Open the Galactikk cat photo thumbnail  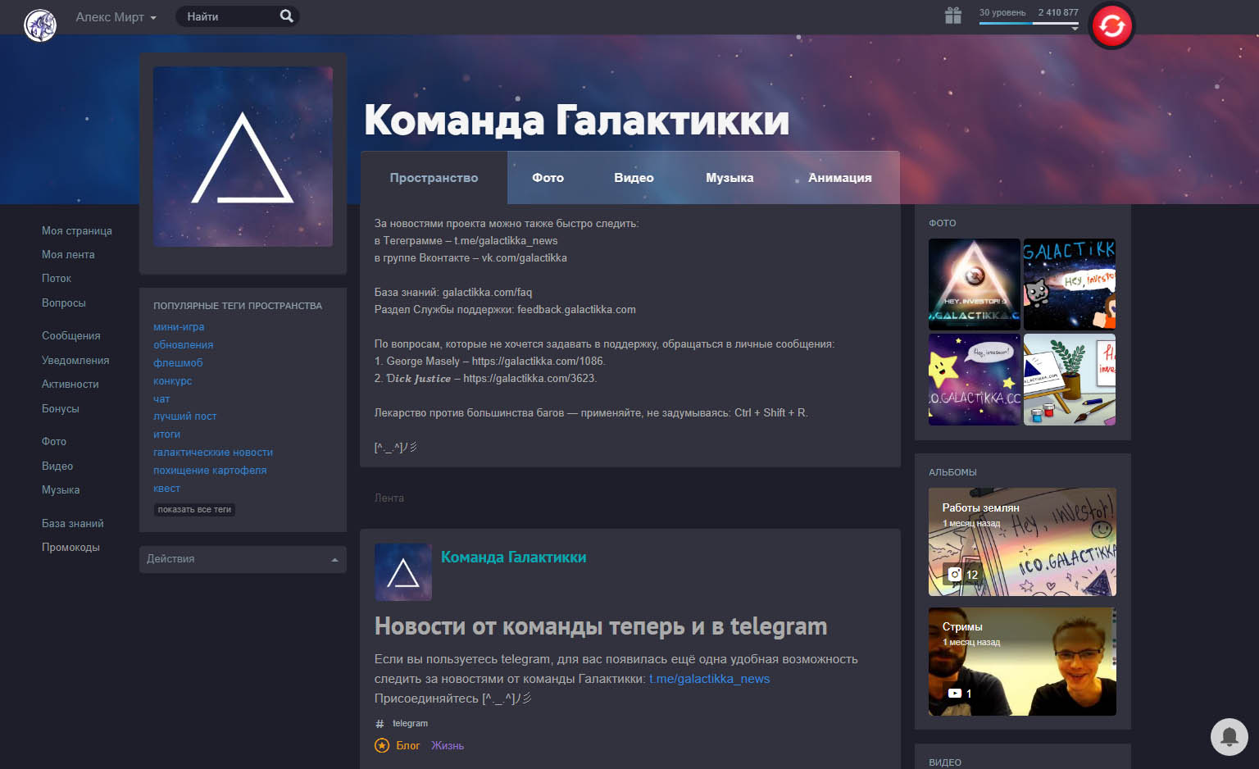pyautogui.click(x=1069, y=284)
